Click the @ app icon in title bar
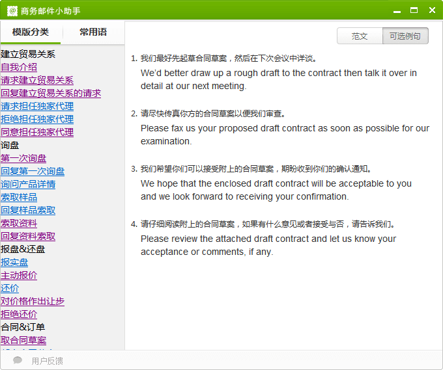 tap(12, 10)
